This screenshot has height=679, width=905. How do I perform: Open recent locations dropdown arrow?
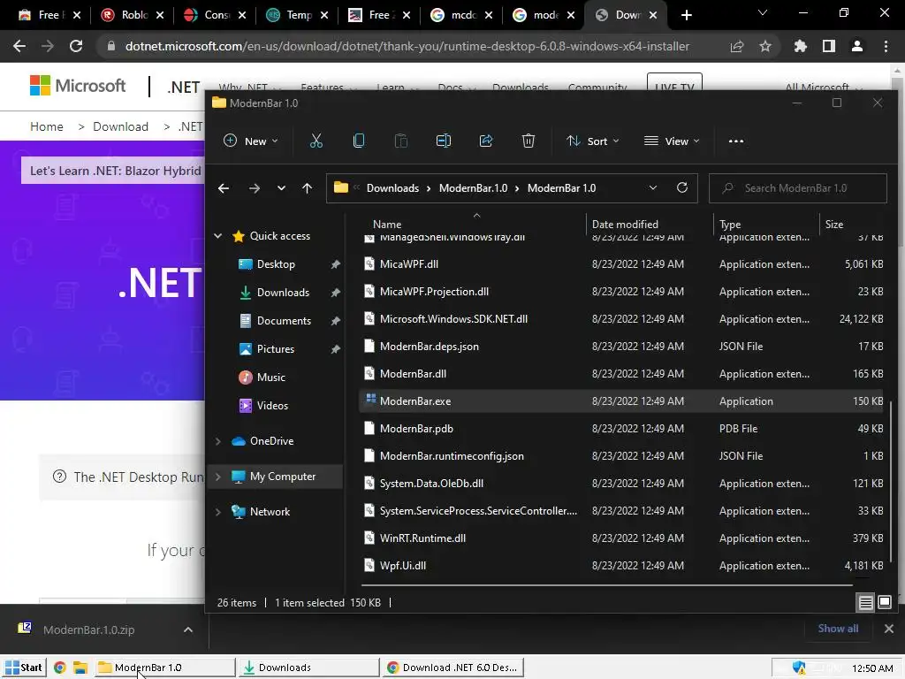tap(281, 188)
